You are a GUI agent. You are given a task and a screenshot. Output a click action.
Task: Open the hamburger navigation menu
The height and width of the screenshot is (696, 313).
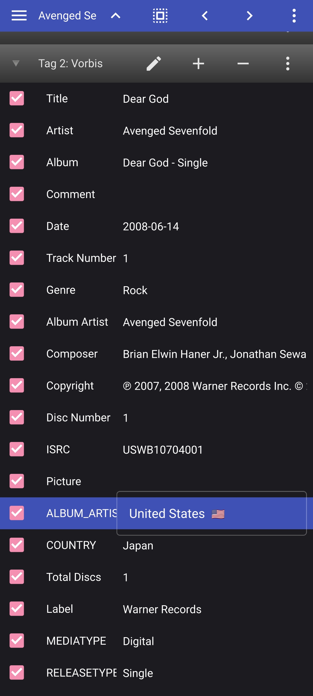pyautogui.click(x=19, y=16)
